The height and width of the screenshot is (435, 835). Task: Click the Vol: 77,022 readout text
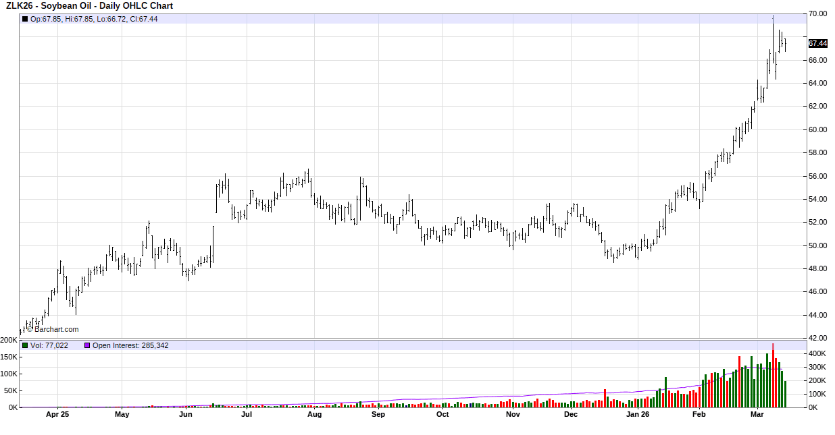tap(49, 345)
